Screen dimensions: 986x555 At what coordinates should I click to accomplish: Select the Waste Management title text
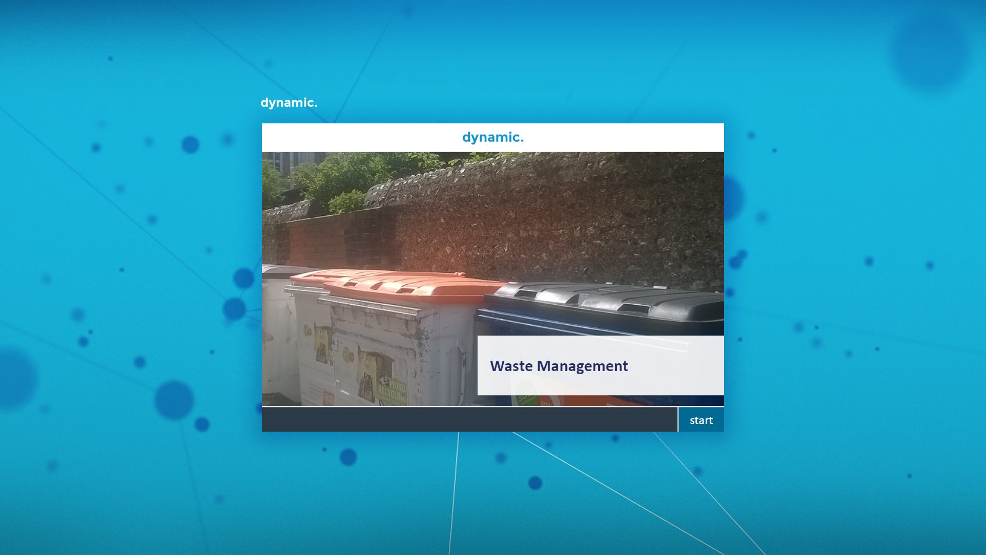pyautogui.click(x=558, y=366)
